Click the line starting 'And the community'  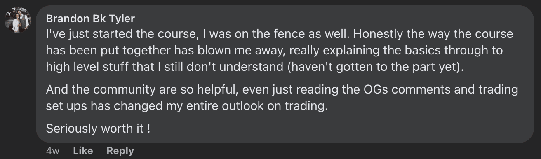point(282,89)
